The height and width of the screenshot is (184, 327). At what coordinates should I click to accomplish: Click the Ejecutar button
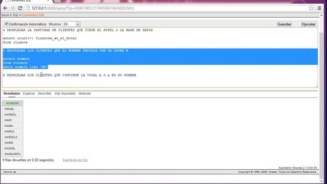(309, 24)
